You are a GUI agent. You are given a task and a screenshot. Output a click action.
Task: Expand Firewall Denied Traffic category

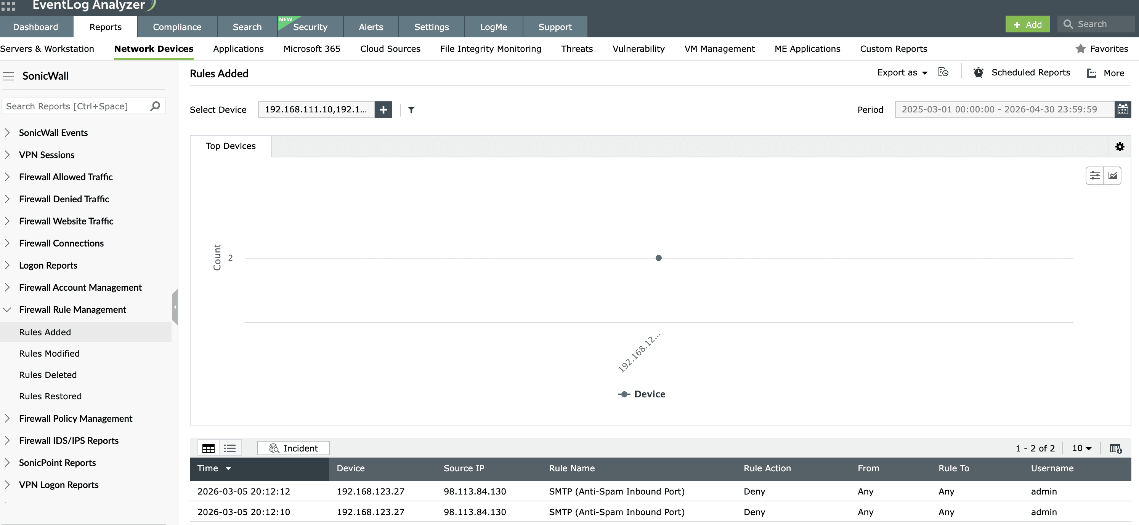click(7, 199)
